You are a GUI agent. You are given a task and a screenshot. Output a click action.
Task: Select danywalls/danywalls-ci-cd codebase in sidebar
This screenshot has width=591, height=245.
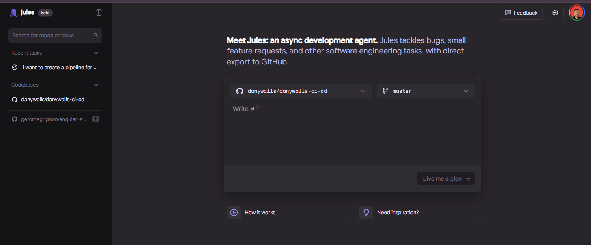[55, 100]
